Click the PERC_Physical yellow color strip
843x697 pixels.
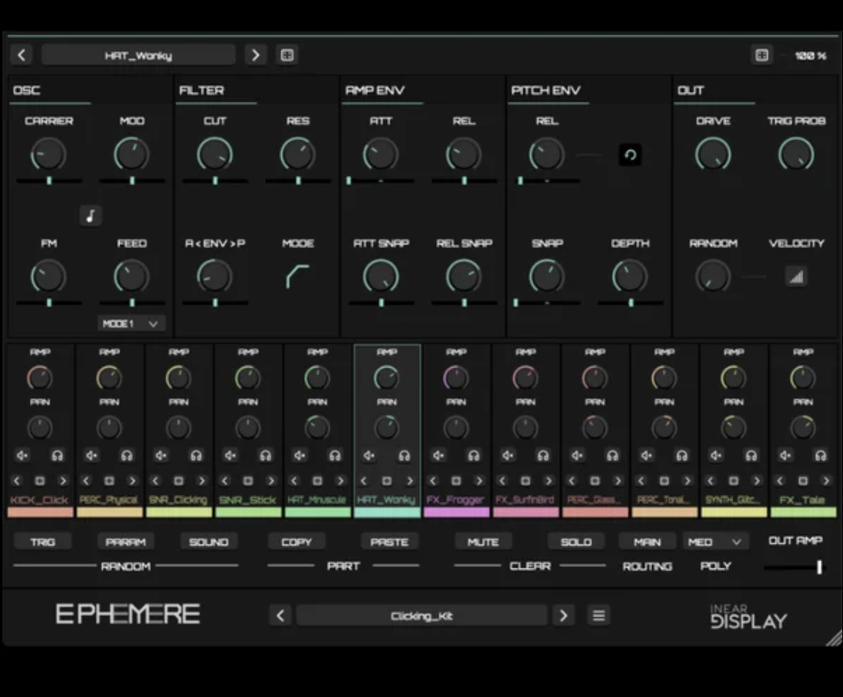[110, 512]
